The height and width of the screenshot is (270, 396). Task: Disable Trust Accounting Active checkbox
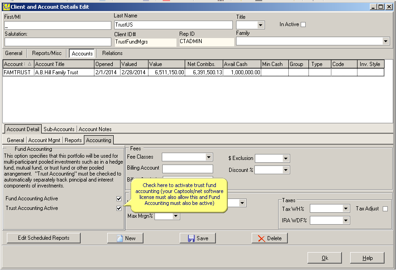tap(119, 208)
